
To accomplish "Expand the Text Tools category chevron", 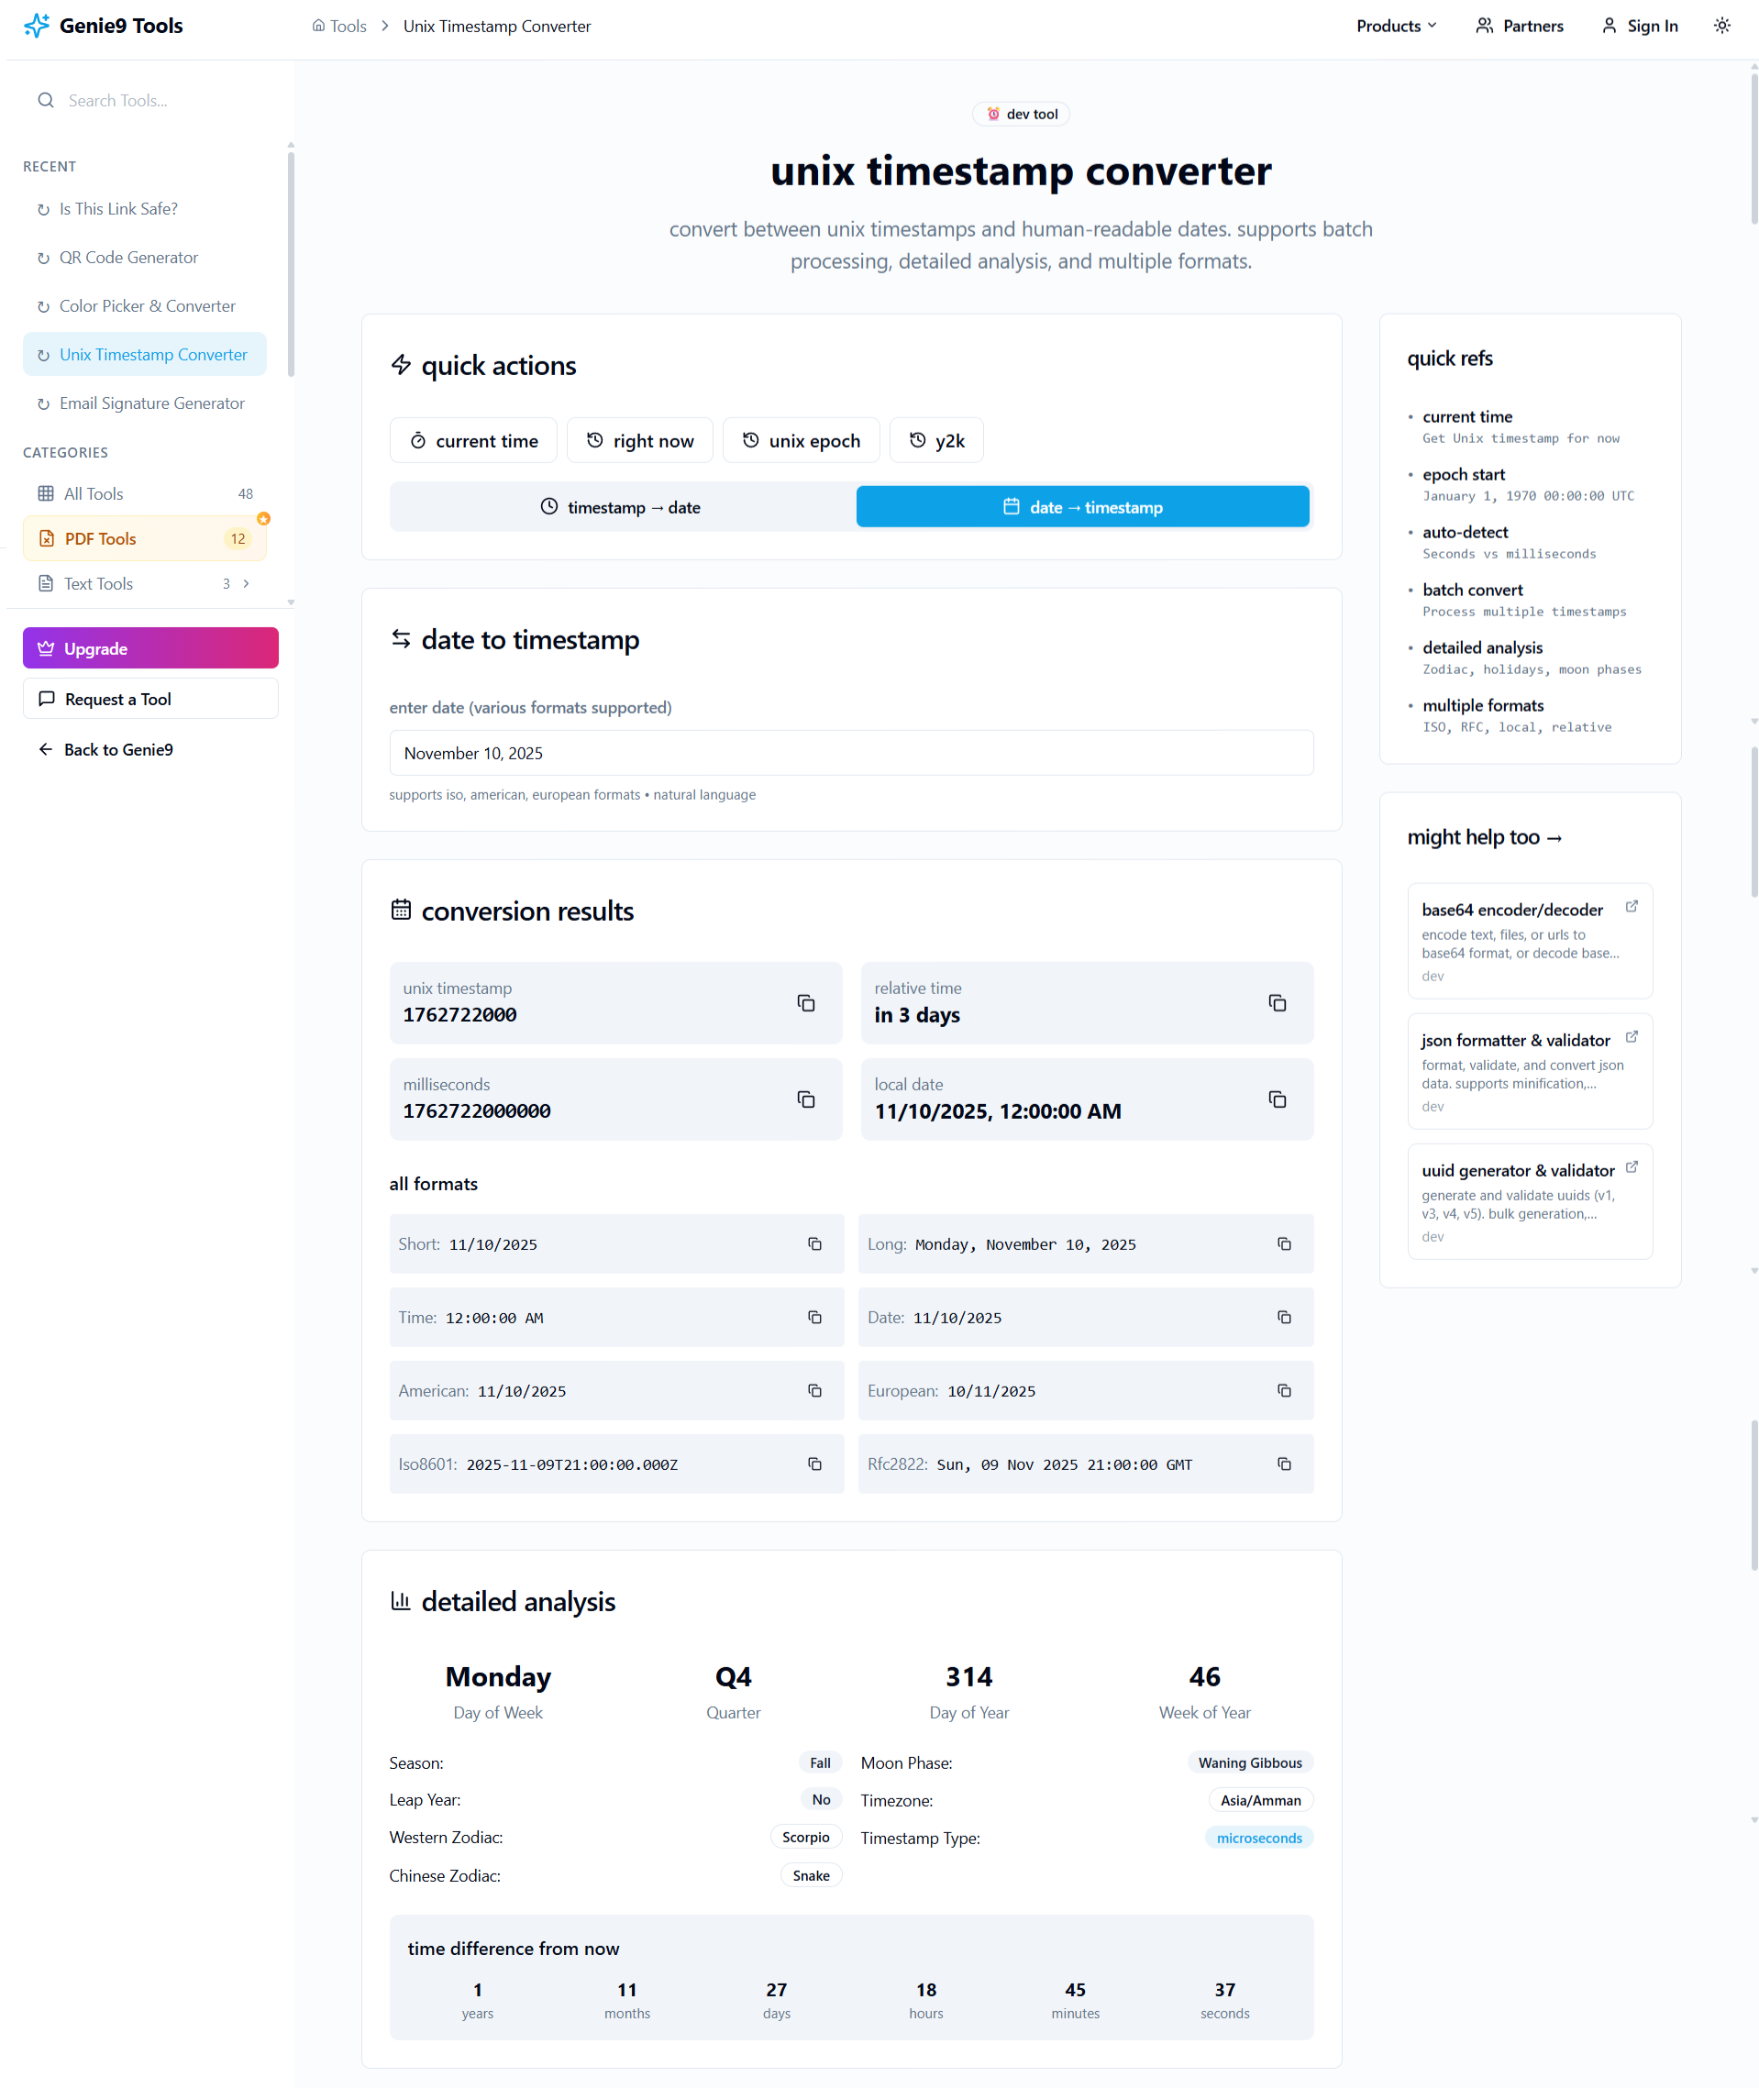I will click(x=247, y=583).
